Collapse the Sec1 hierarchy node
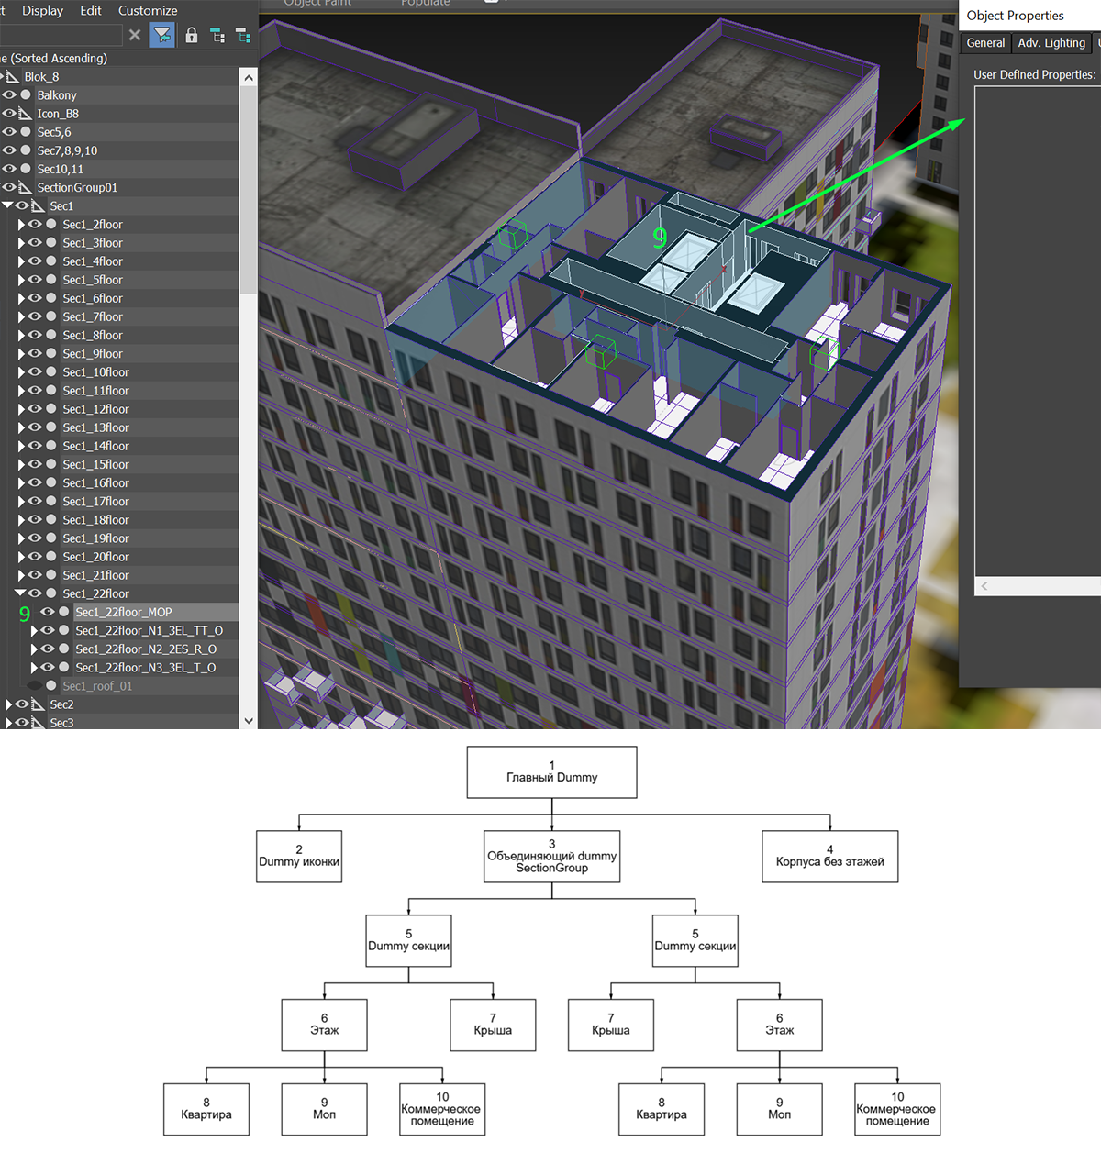 click(7, 205)
